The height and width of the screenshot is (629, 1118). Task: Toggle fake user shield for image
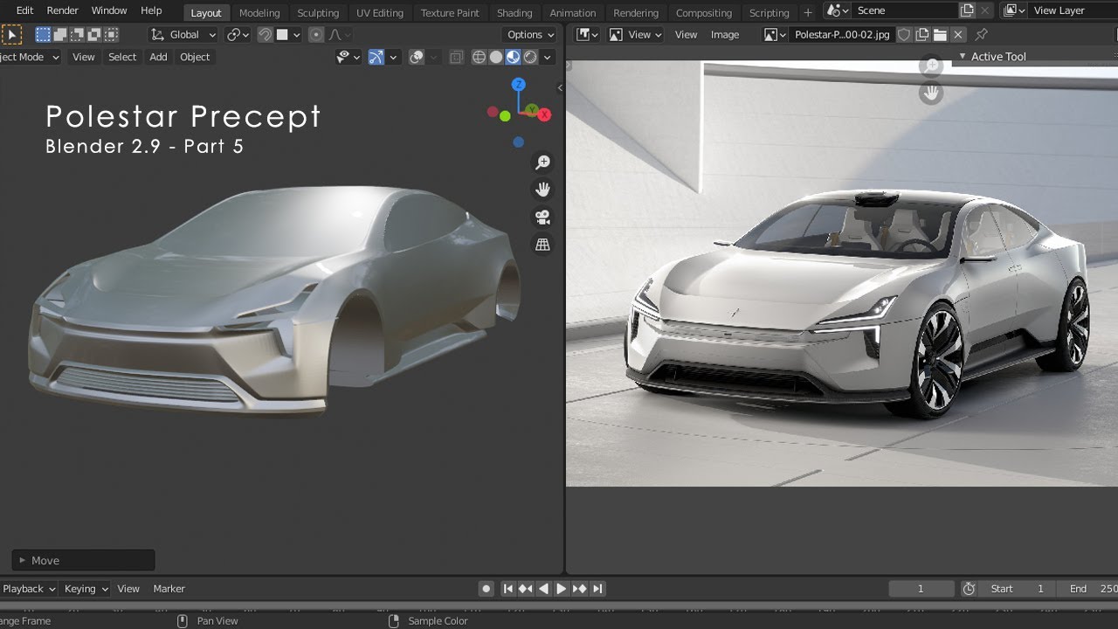[x=905, y=35]
